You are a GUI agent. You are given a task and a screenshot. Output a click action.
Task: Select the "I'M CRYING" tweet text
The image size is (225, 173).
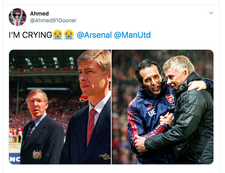(x=30, y=35)
